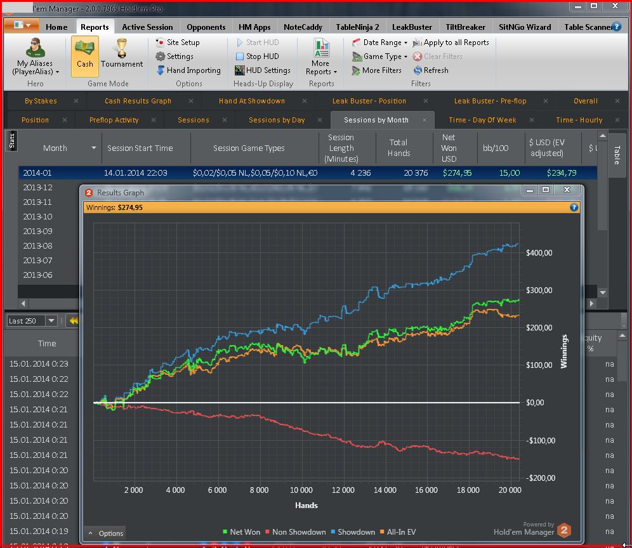The width and height of the screenshot is (632, 548).
Task: Open More Filters
Action: tap(376, 70)
